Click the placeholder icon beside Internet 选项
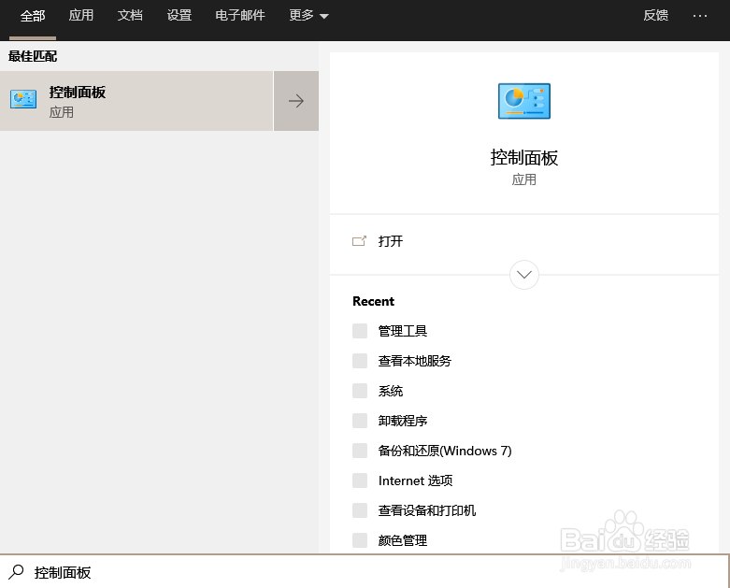Image resolution: width=730 pixels, height=588 pixels. click(360, 480)
